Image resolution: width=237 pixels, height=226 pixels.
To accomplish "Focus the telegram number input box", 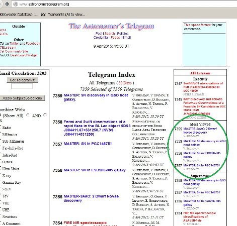I will tap(22, 86).
